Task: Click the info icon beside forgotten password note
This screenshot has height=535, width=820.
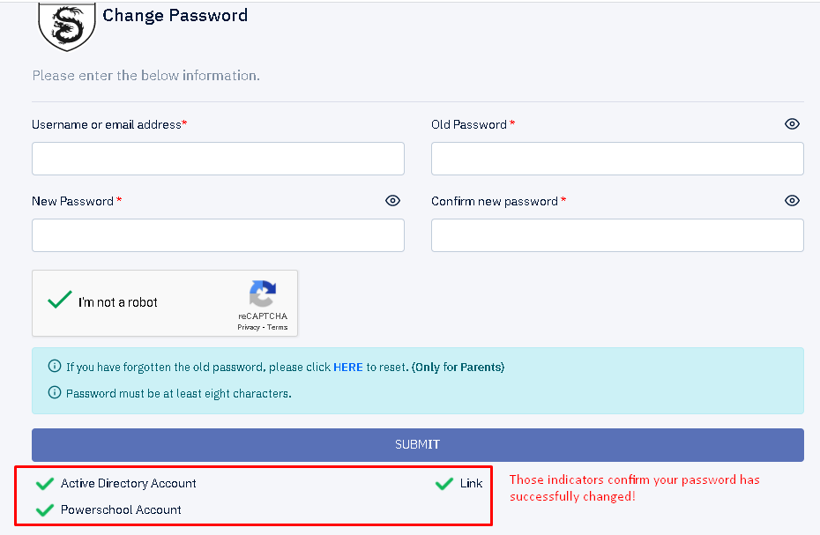Action: (x=55, y=366)
